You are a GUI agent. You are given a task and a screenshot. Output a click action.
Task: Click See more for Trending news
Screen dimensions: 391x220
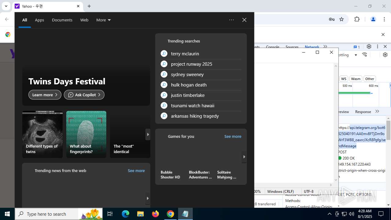tap(136, 170)
